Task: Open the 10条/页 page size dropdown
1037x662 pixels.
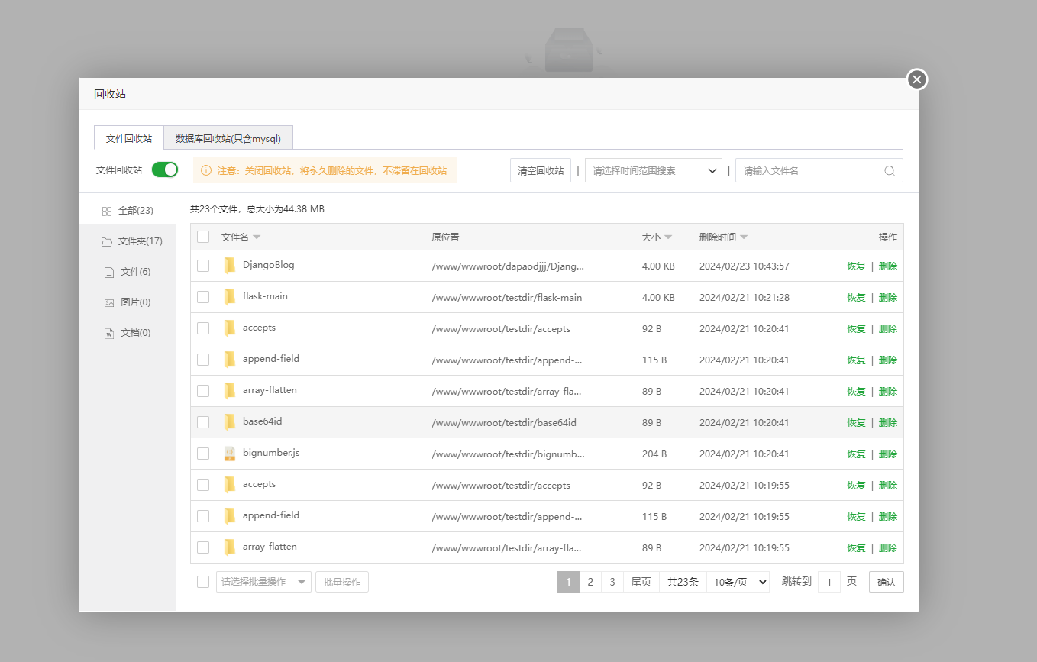Action: click(x=738, y=582)
